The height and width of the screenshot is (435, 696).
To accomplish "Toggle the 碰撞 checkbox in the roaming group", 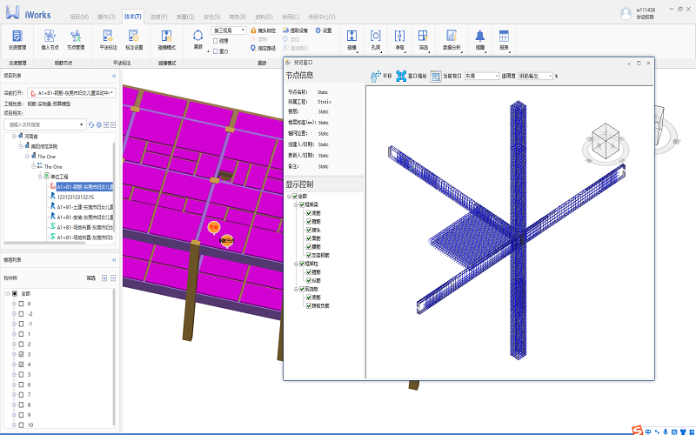I will click(215, 40).
